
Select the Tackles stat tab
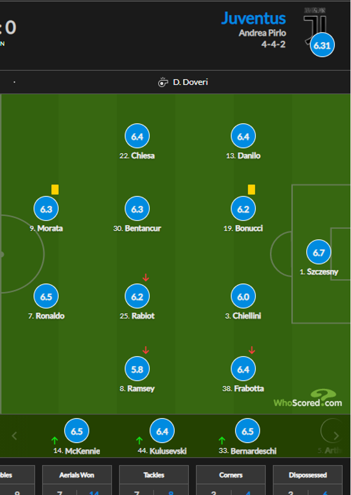(x=154, y=475)
